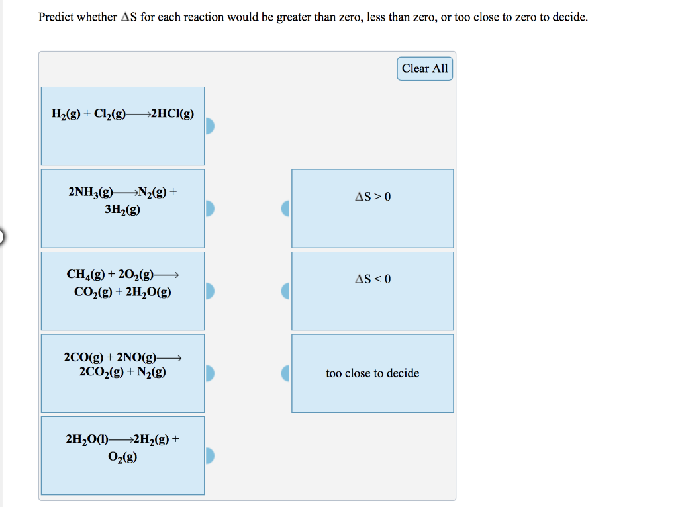678x507 pixels.
Task: Select the ΔS < 0 answer box
Action: [372, 290]
